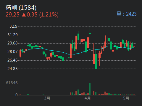Click the volume label 量：2423
This screenshot has height=106, width=142.
click(127, 14)
